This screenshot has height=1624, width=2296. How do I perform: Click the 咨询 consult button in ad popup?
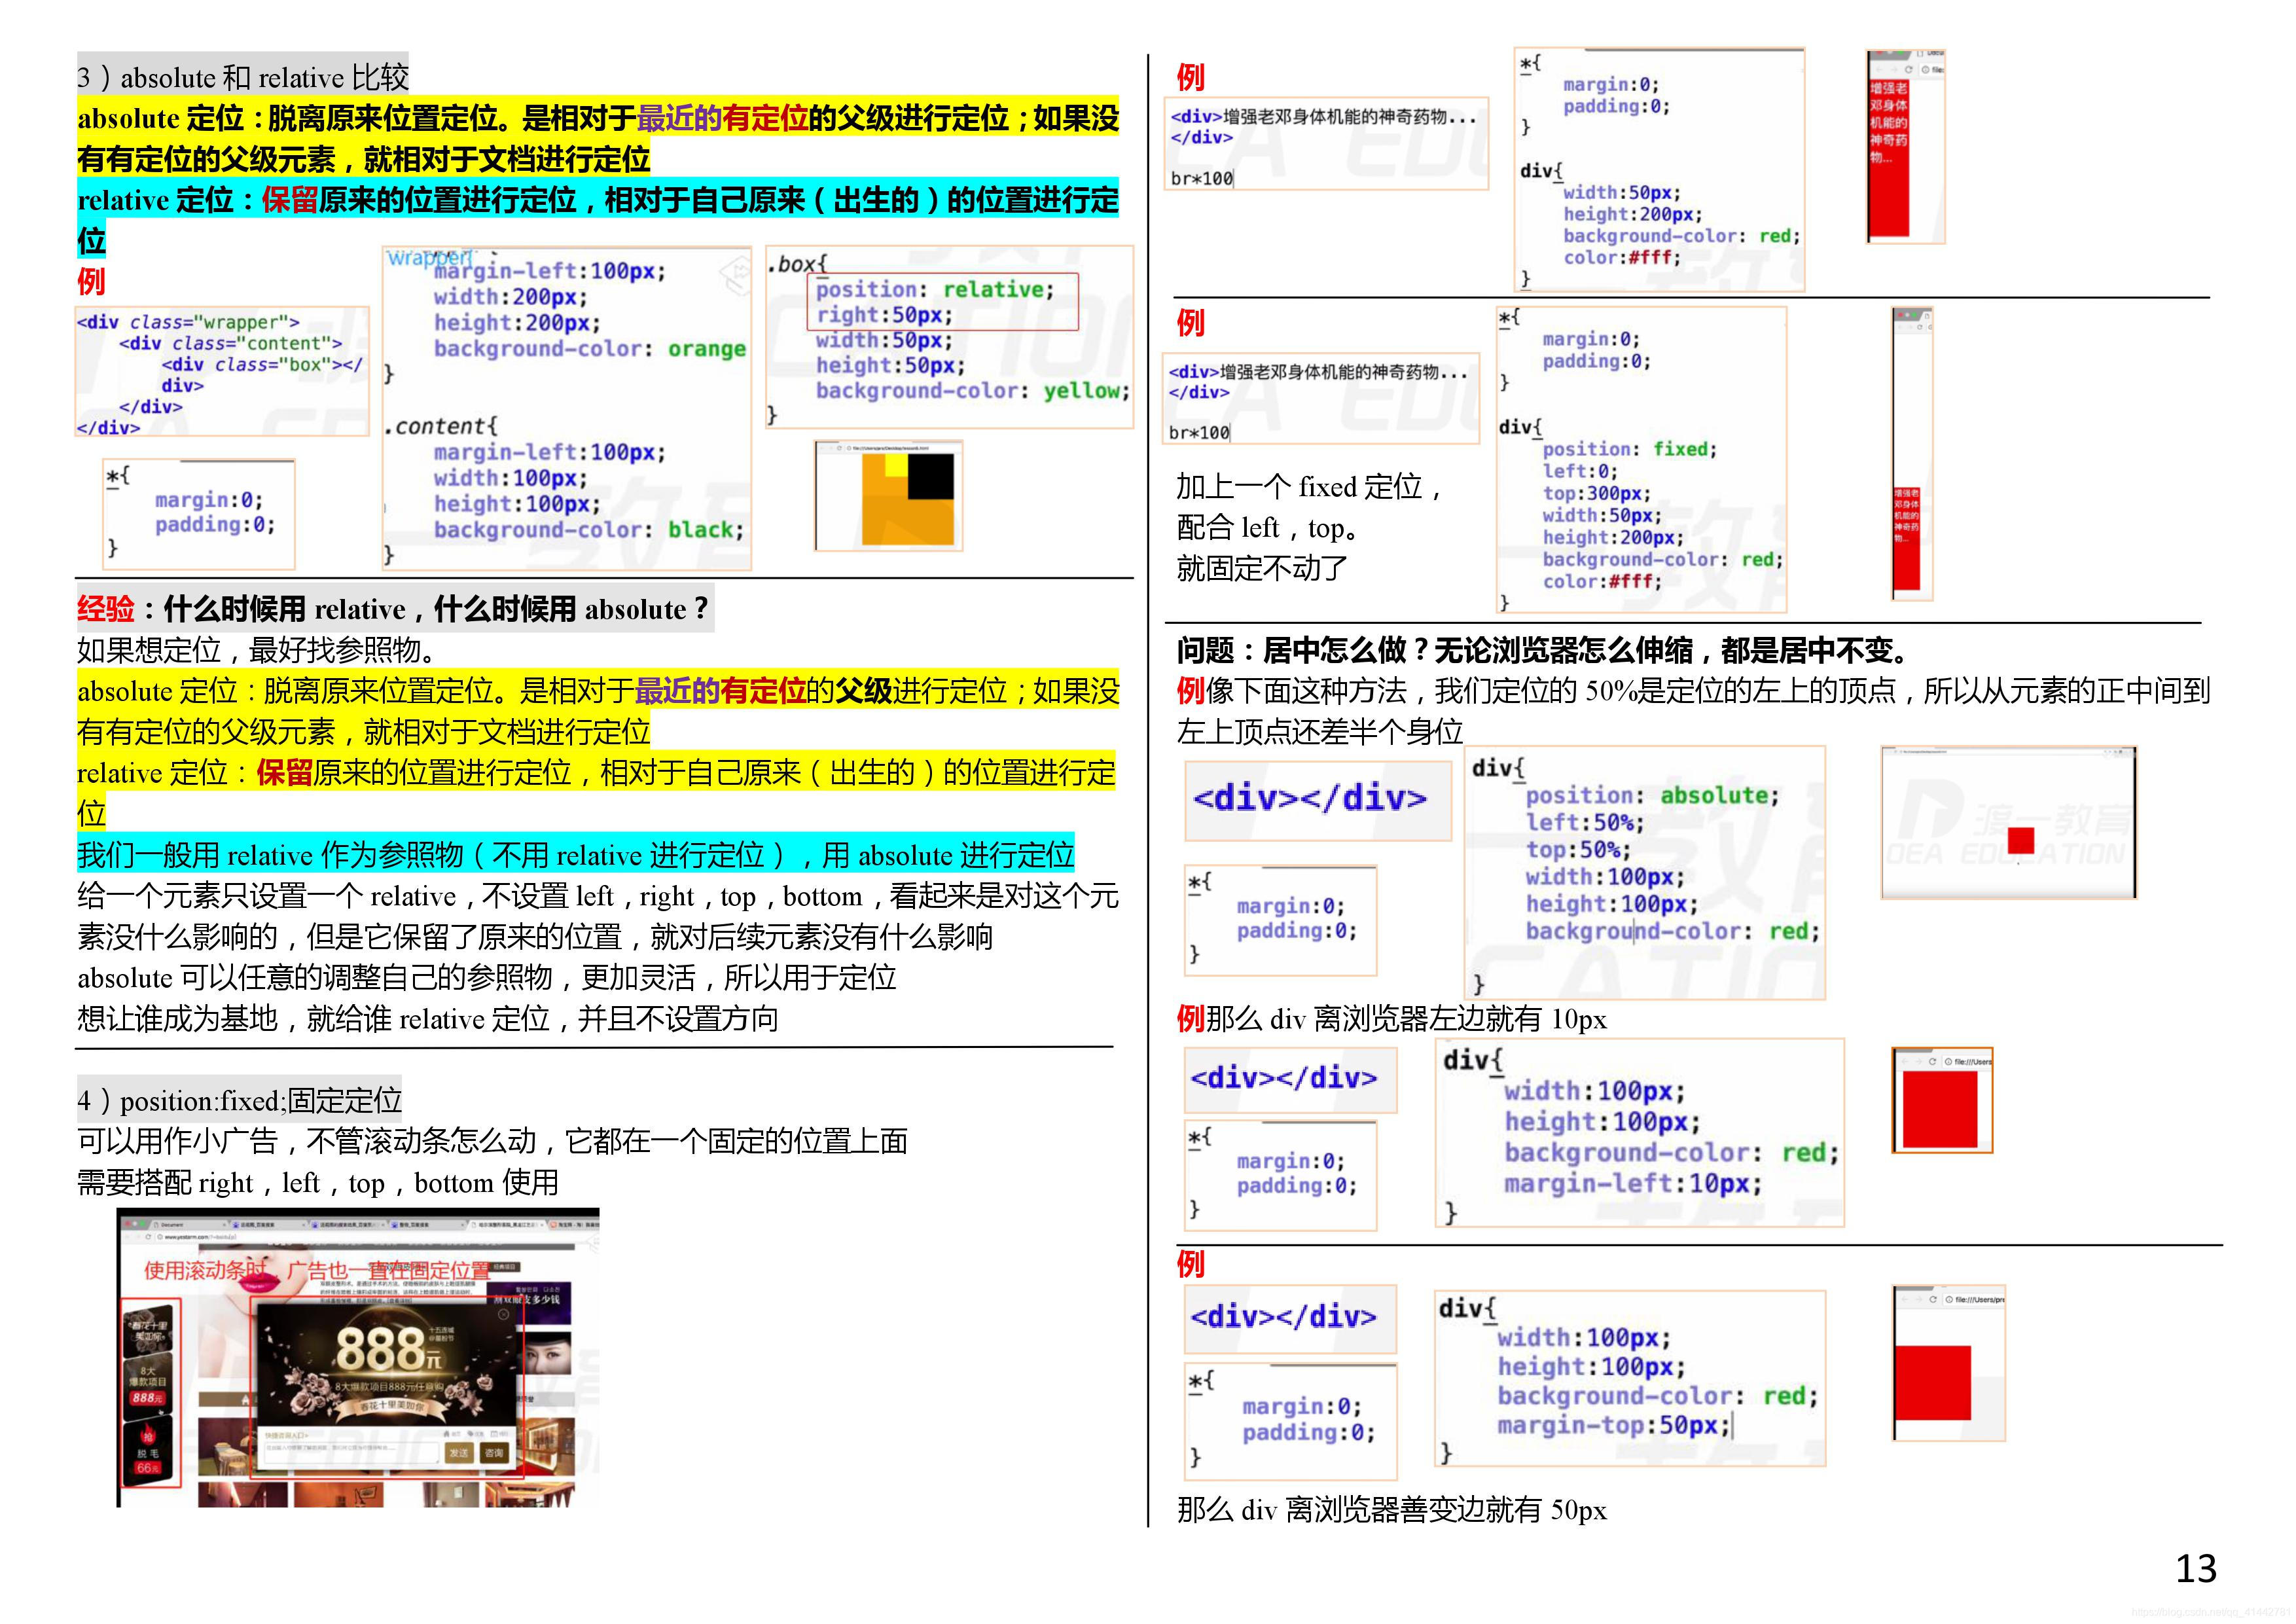[495, 1453]
